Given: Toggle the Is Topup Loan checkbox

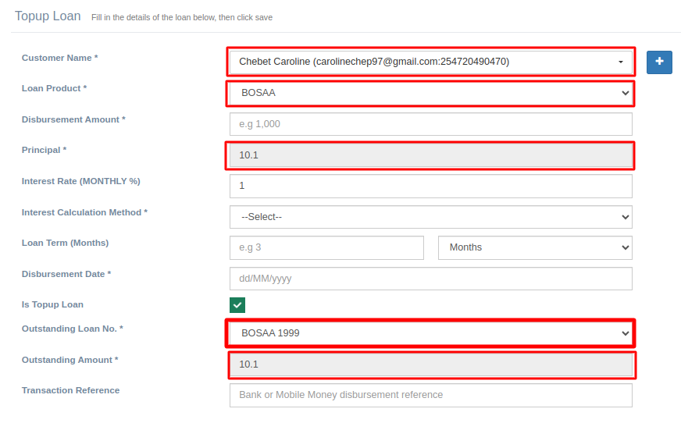Looking at the screenshot, I should [x=237, y=305].
